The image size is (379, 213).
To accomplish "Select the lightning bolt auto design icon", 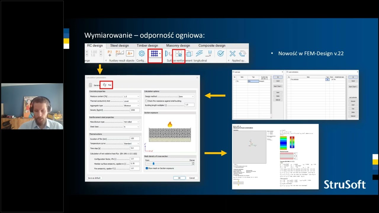I will tap(199, 54).
